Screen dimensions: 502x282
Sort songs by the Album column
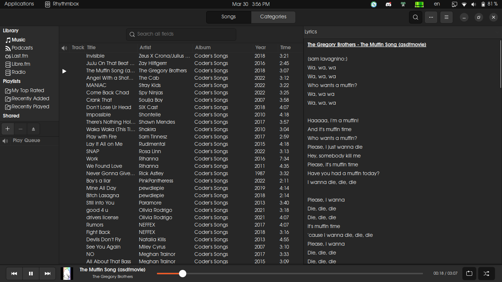click(x=203, y=47)
